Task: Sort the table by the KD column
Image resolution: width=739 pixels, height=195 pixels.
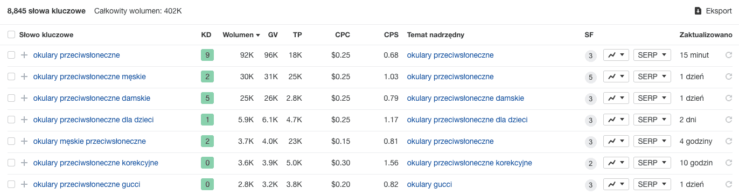Action: 206,34
